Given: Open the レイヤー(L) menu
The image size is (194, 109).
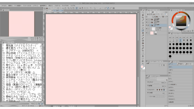Looking at the screenshot, I should point(35,5).
